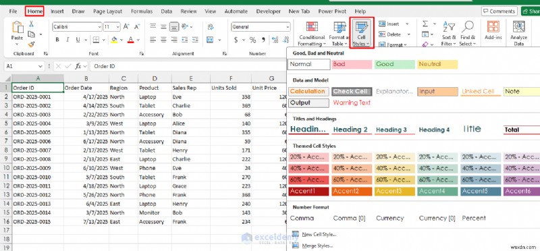
Task: Click the Cut scissors icon
Action: [x=31, y=24]
